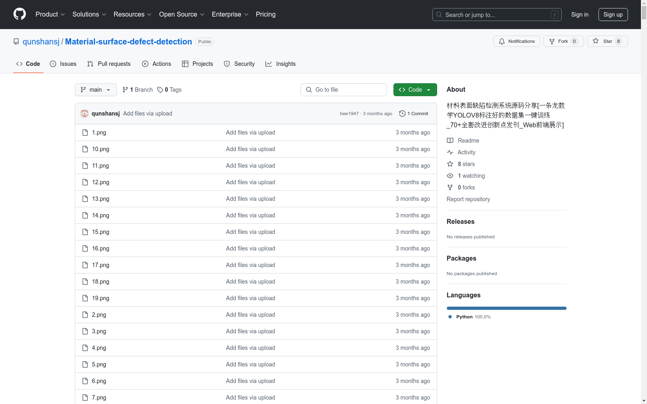Click the file icon beside 16.png
The image size is (647, 404).
click(x=85, y=248)
